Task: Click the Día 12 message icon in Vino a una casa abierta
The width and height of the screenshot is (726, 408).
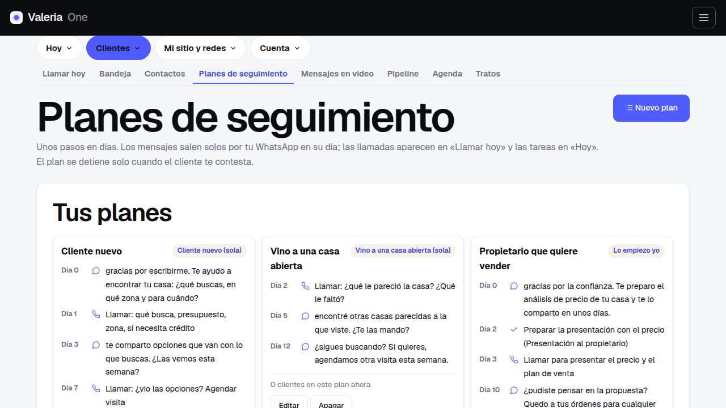Action: click(x=305, y=347)
